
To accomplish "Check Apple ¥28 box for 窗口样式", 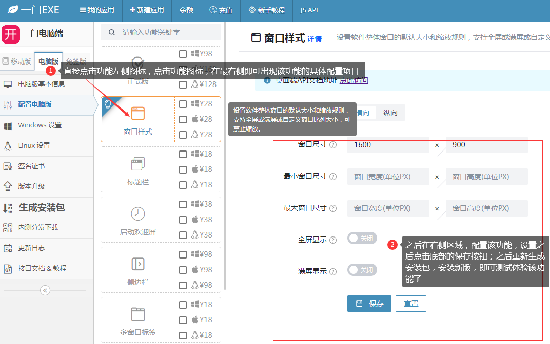I will tap(183, 119).
